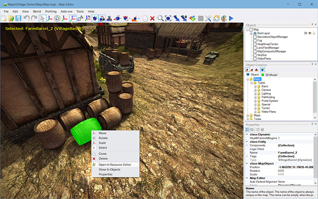Switch Properties to categorized view icon
The image size is (318, 199).
coord(247,130)
